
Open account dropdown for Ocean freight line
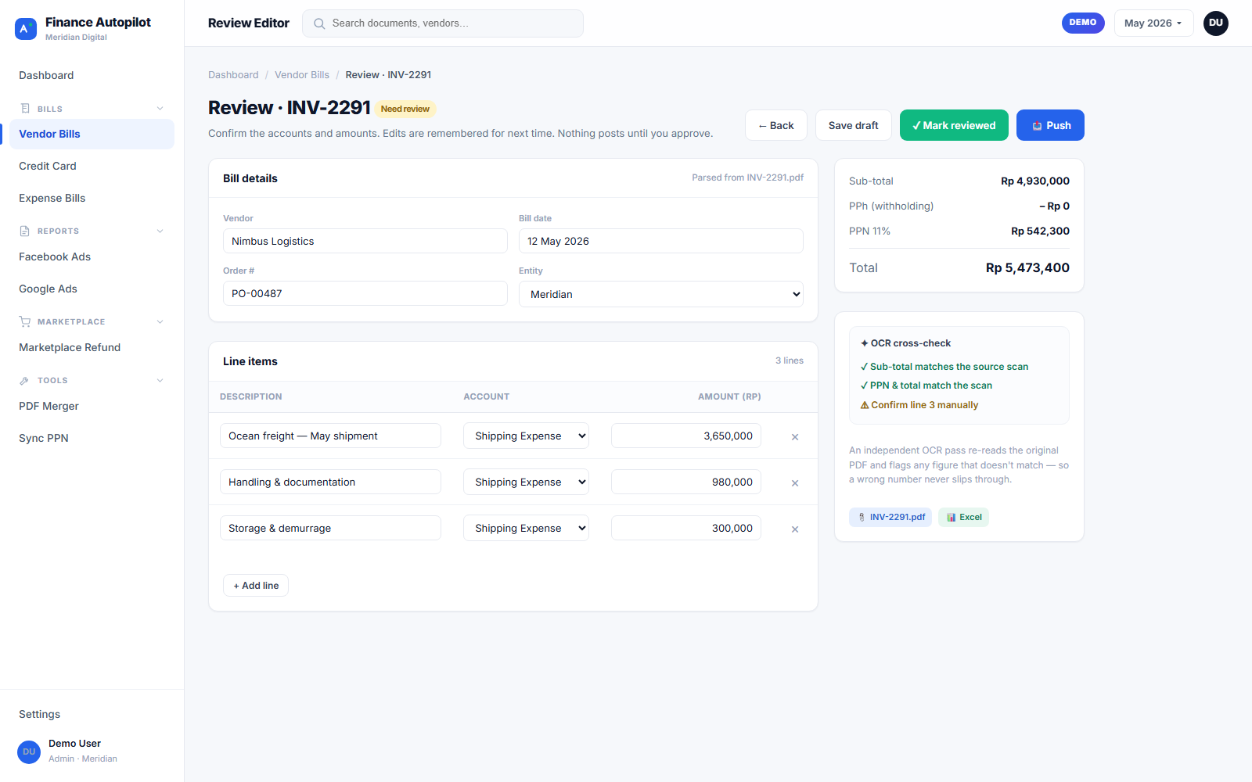pos(526,436)
